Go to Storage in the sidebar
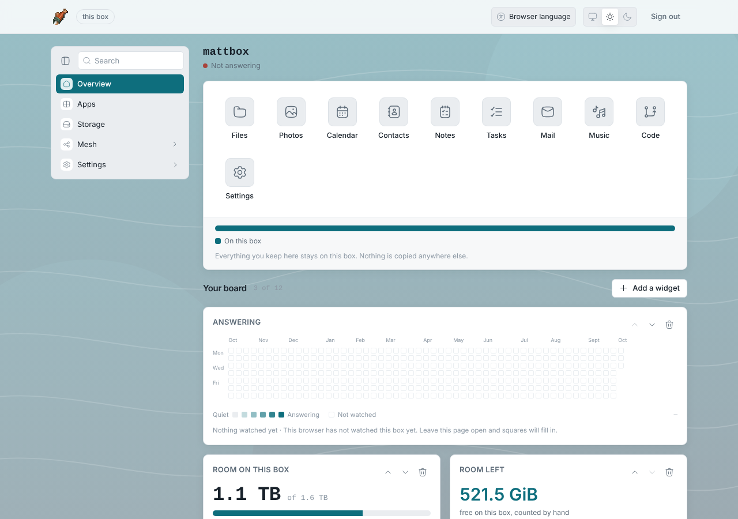 tap(120, 124)
